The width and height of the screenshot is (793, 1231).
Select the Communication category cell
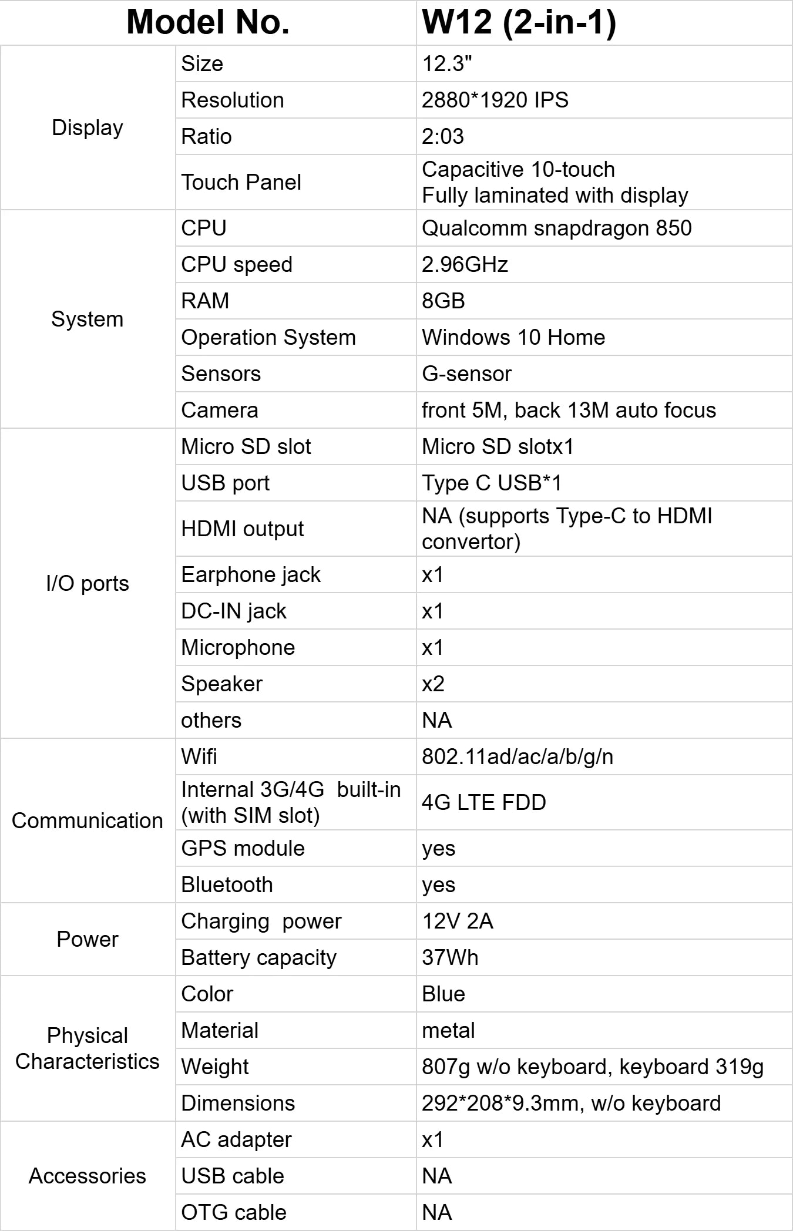tap(88, 820)
